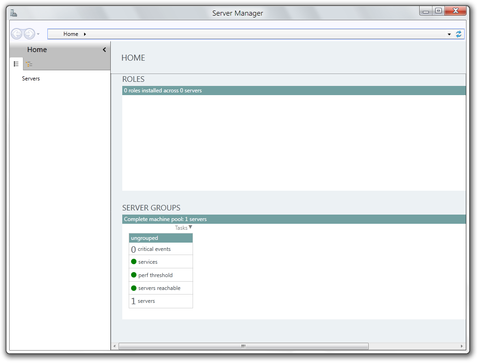Image resolution: width=478 pixels, height=363 pixels.
Task: Open the services status row
Action: pyautogui.click(x=161, y=262)
